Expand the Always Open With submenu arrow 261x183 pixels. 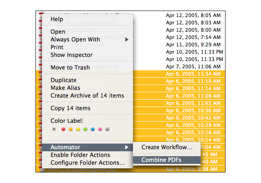(x=127, y=39)
